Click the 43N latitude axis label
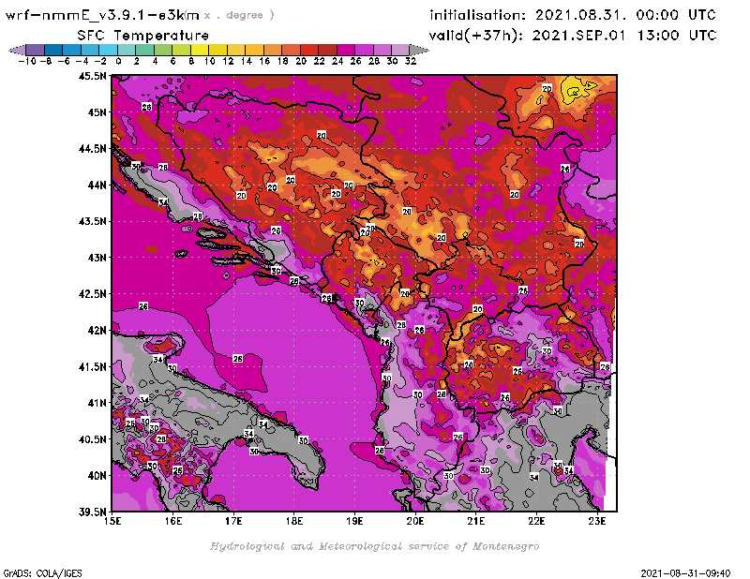 point(97,258)
